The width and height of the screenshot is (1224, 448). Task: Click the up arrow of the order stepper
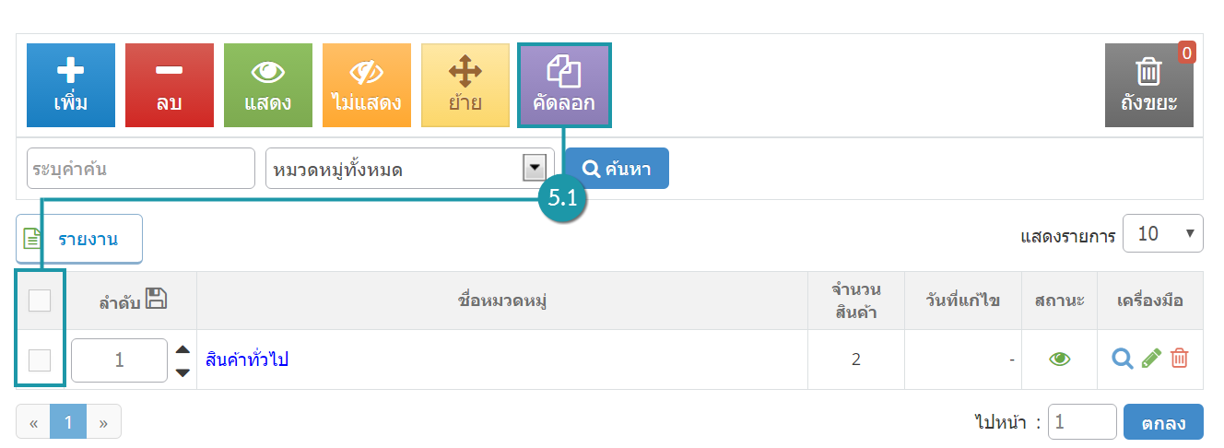coord(182,349)
